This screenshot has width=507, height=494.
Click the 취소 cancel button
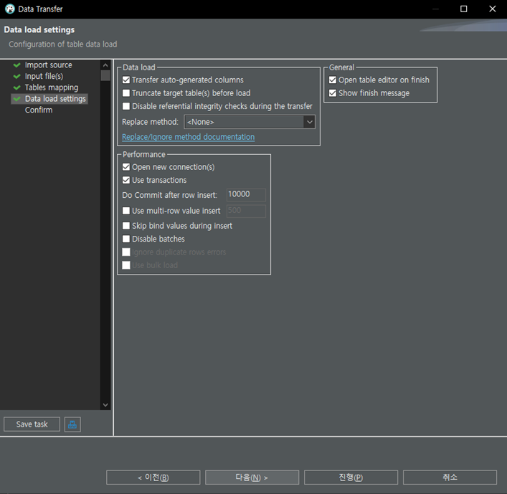450,478
